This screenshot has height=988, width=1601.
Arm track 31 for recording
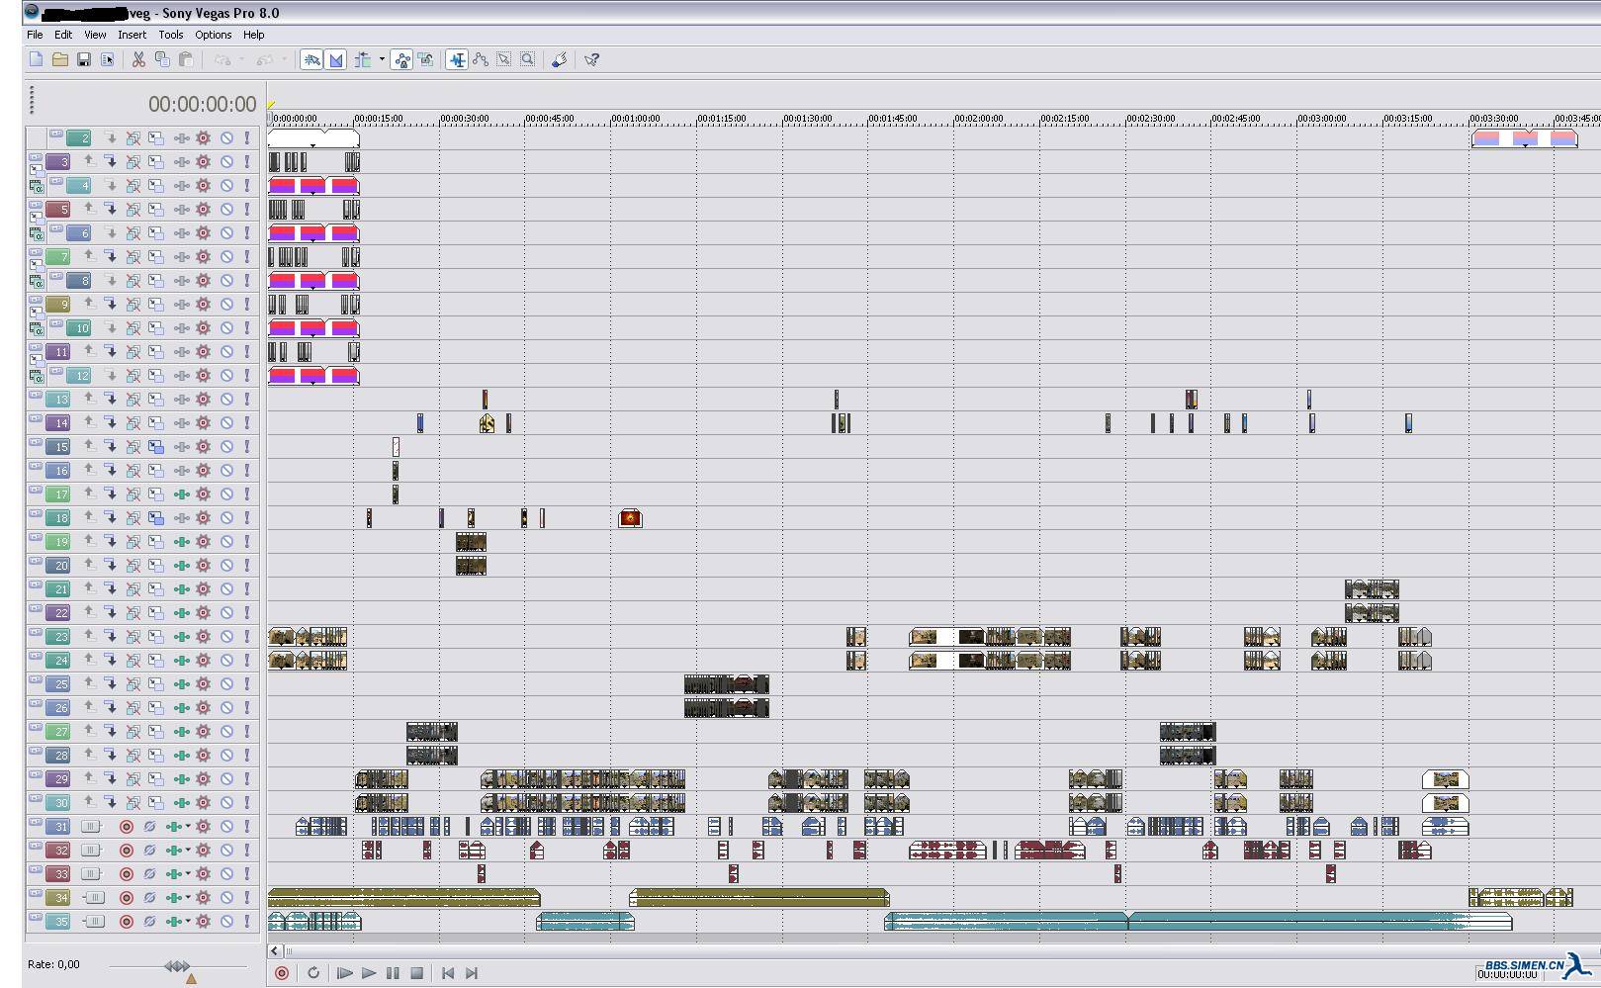click(127, 826)
